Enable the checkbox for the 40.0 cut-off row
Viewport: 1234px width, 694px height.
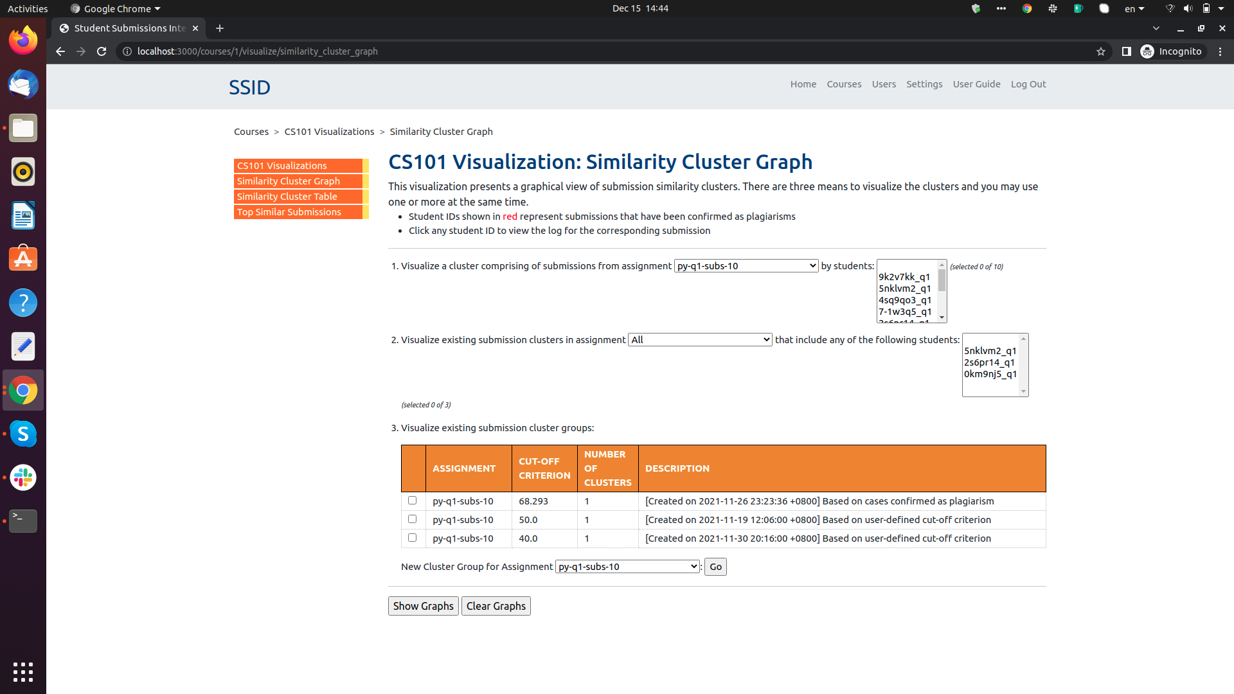412,537
